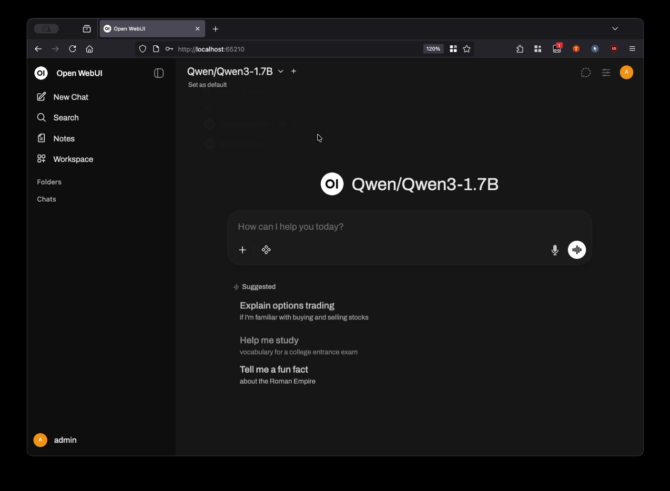670x491 pixels.
Task: Reload the current page
Action: pos(72,49)
